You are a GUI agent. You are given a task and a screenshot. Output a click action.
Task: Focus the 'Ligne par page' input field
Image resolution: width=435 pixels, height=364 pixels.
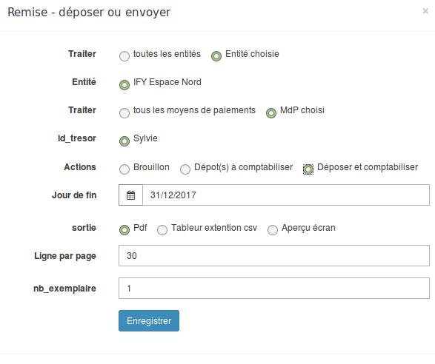tap(274, 256)
